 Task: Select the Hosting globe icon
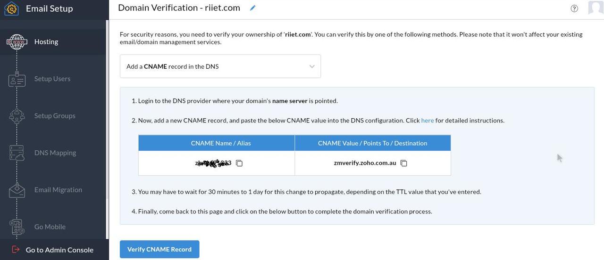point(17,42)
